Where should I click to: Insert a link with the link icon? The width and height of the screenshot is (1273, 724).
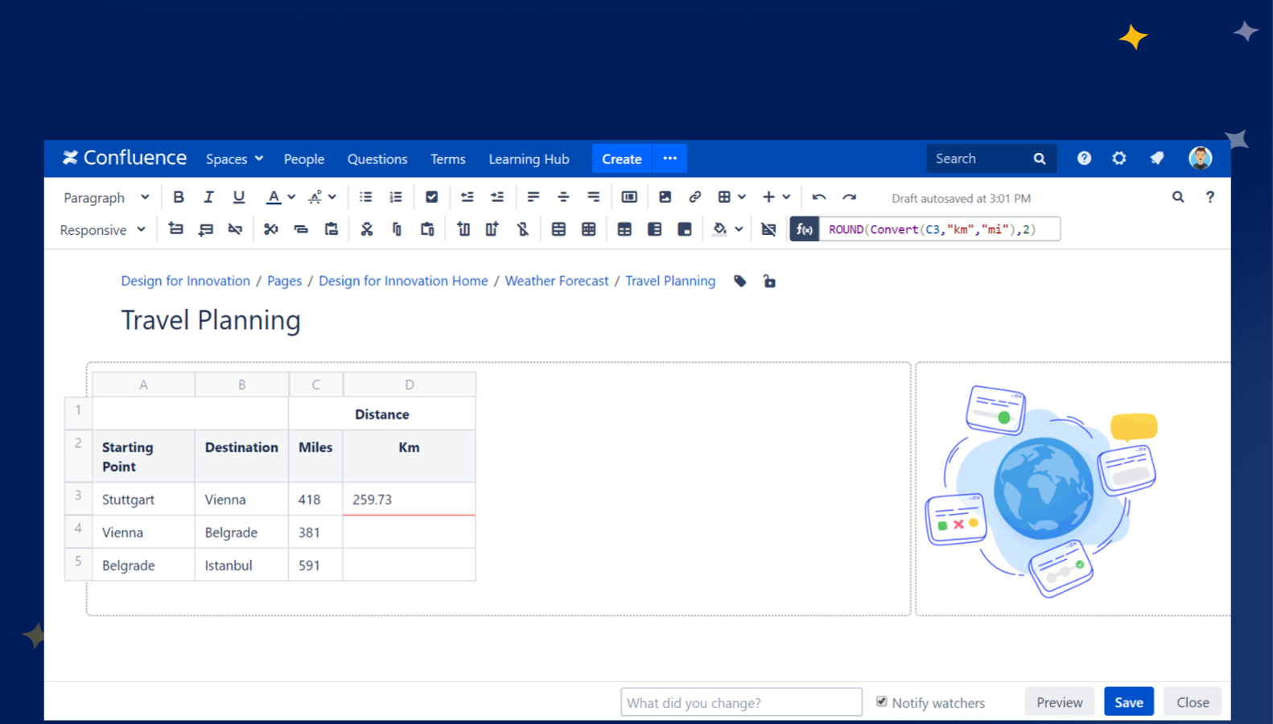click(694, 197)
